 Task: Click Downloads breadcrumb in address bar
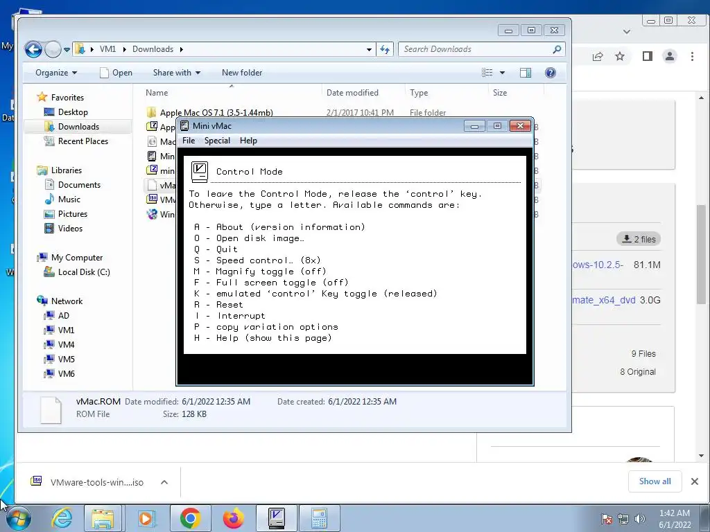pos(153,49)
